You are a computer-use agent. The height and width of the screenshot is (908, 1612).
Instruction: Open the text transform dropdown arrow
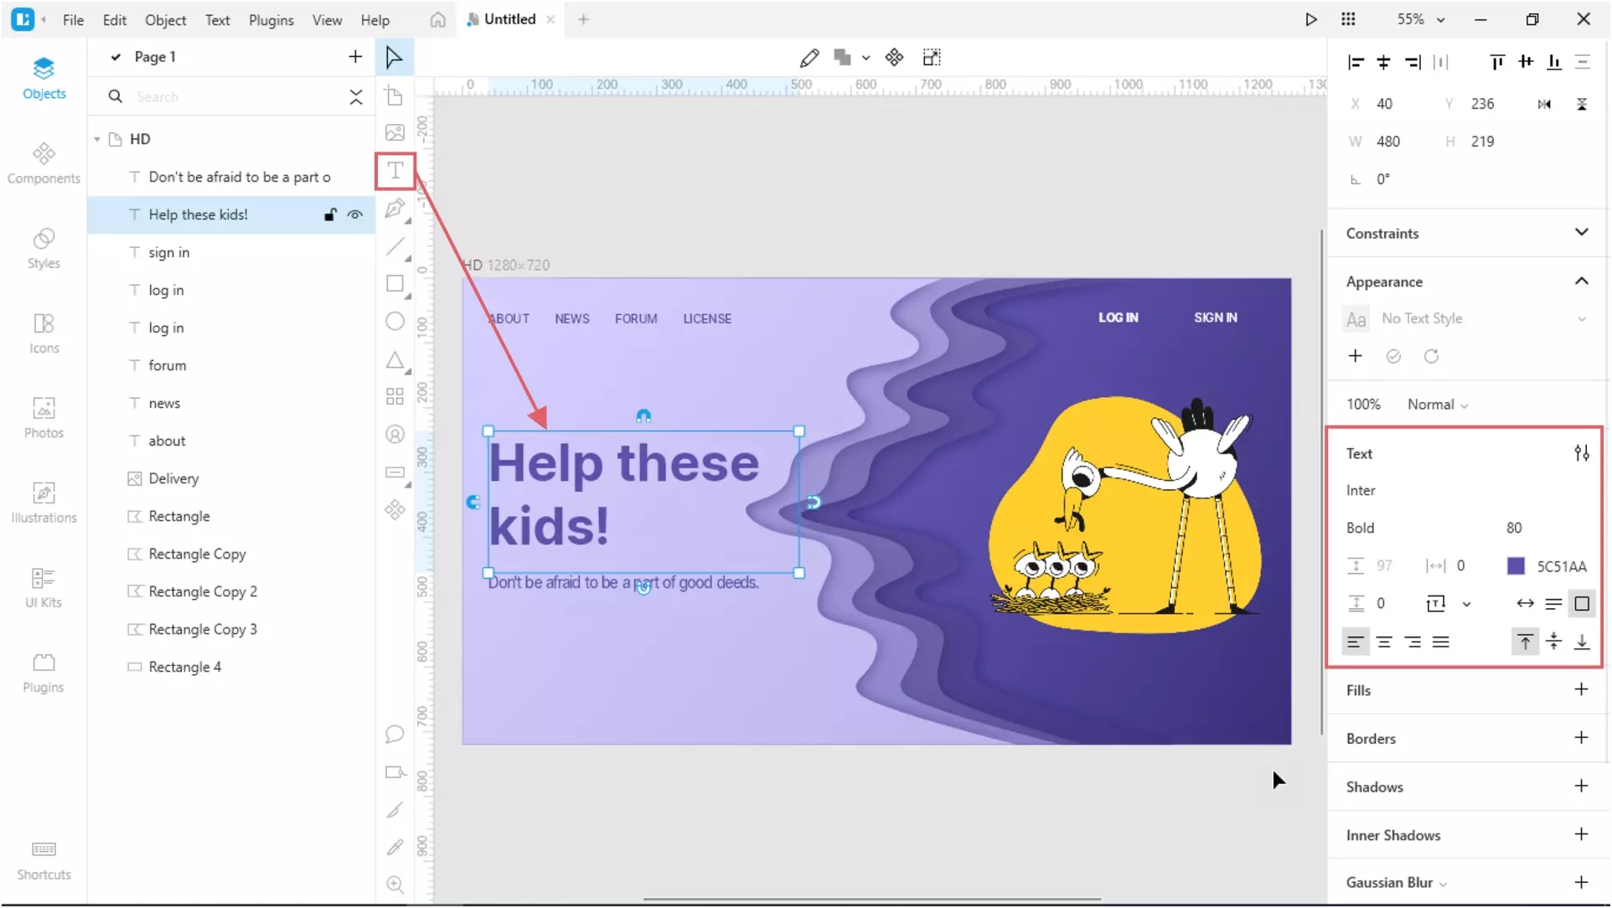[x=1466, y=604]
